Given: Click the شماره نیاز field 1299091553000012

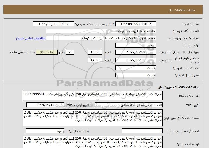Looking at the screenshot, I should coord(135,24).
